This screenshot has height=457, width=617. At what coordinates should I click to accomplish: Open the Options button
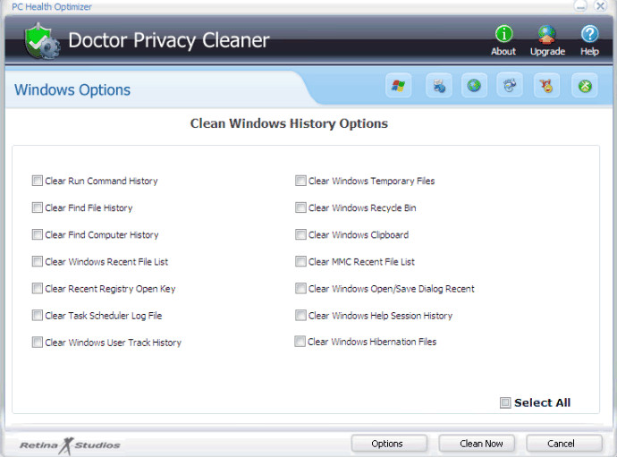389,444
